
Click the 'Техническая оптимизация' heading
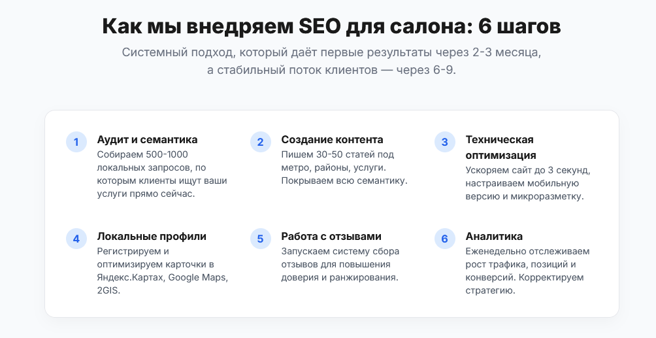click(x=500, y=148)
